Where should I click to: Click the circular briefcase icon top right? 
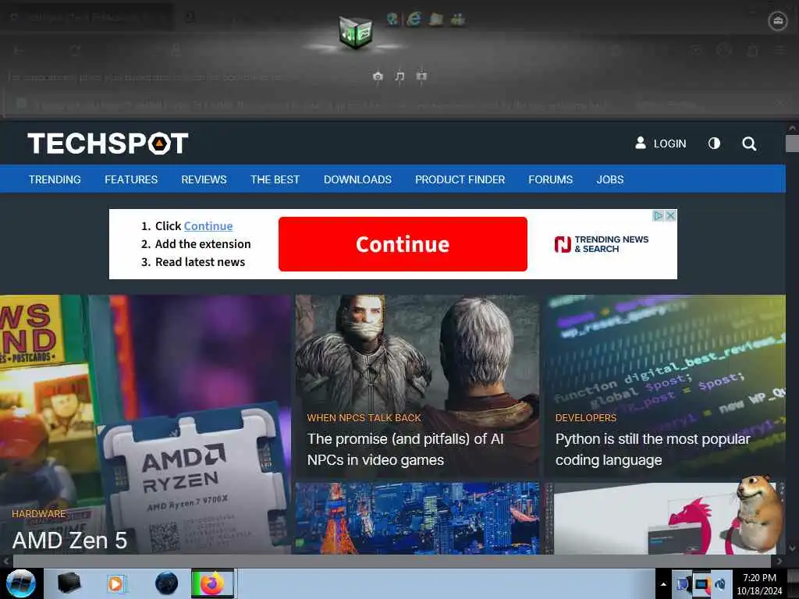pos(778,21)
